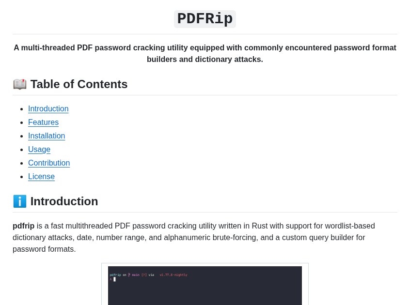Click the Introduction section heading text
The image size is (409, 305).
point(64,201)
